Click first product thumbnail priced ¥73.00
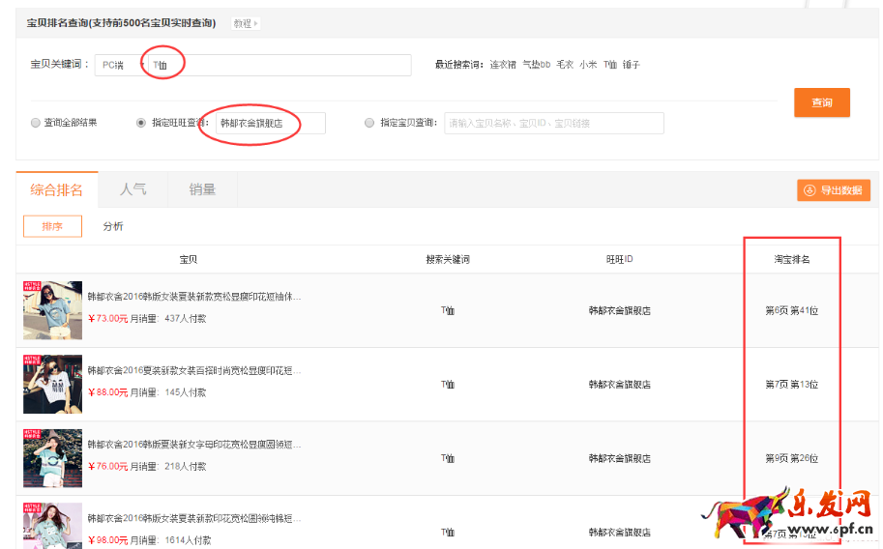This screenshot has height=549, width=883. [52, 310]
